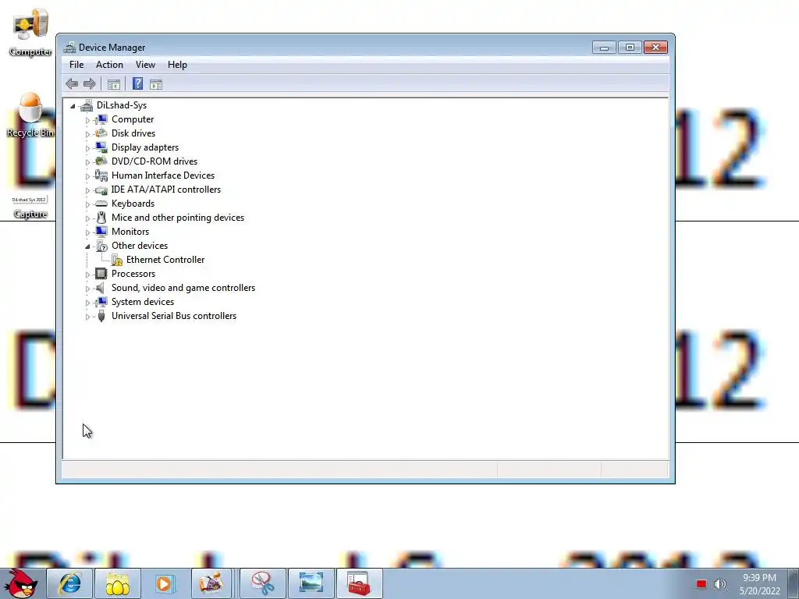
Task: Open the paint palette taskbar icon
Action: pos(211,583)
